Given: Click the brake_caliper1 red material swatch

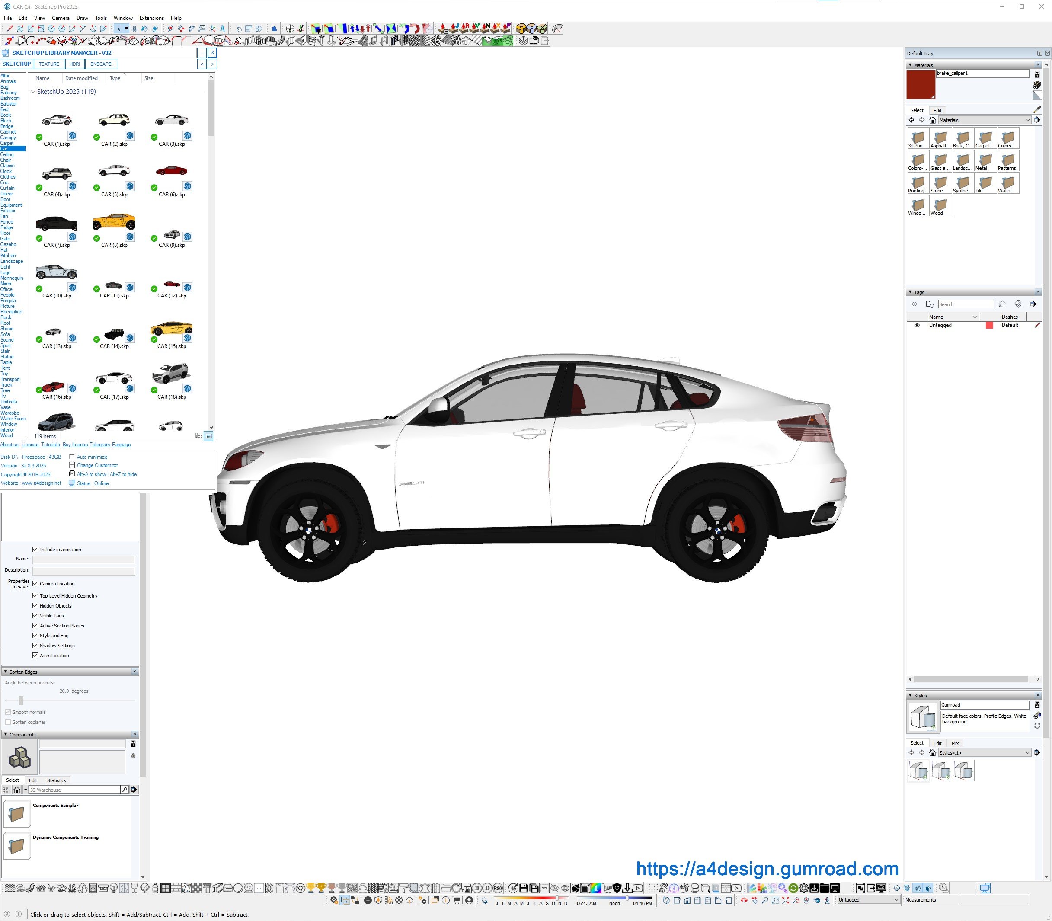Looking at the screenshot, I should [x=920, y=85].
